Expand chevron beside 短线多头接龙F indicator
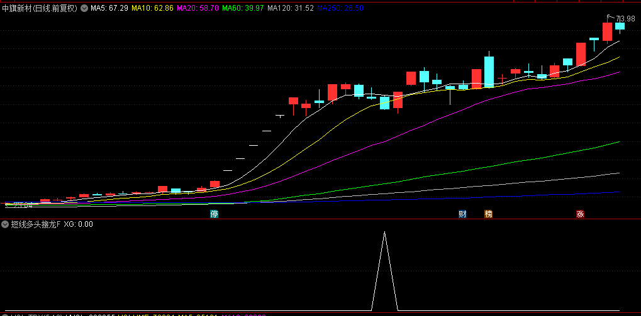 point(5,224)
